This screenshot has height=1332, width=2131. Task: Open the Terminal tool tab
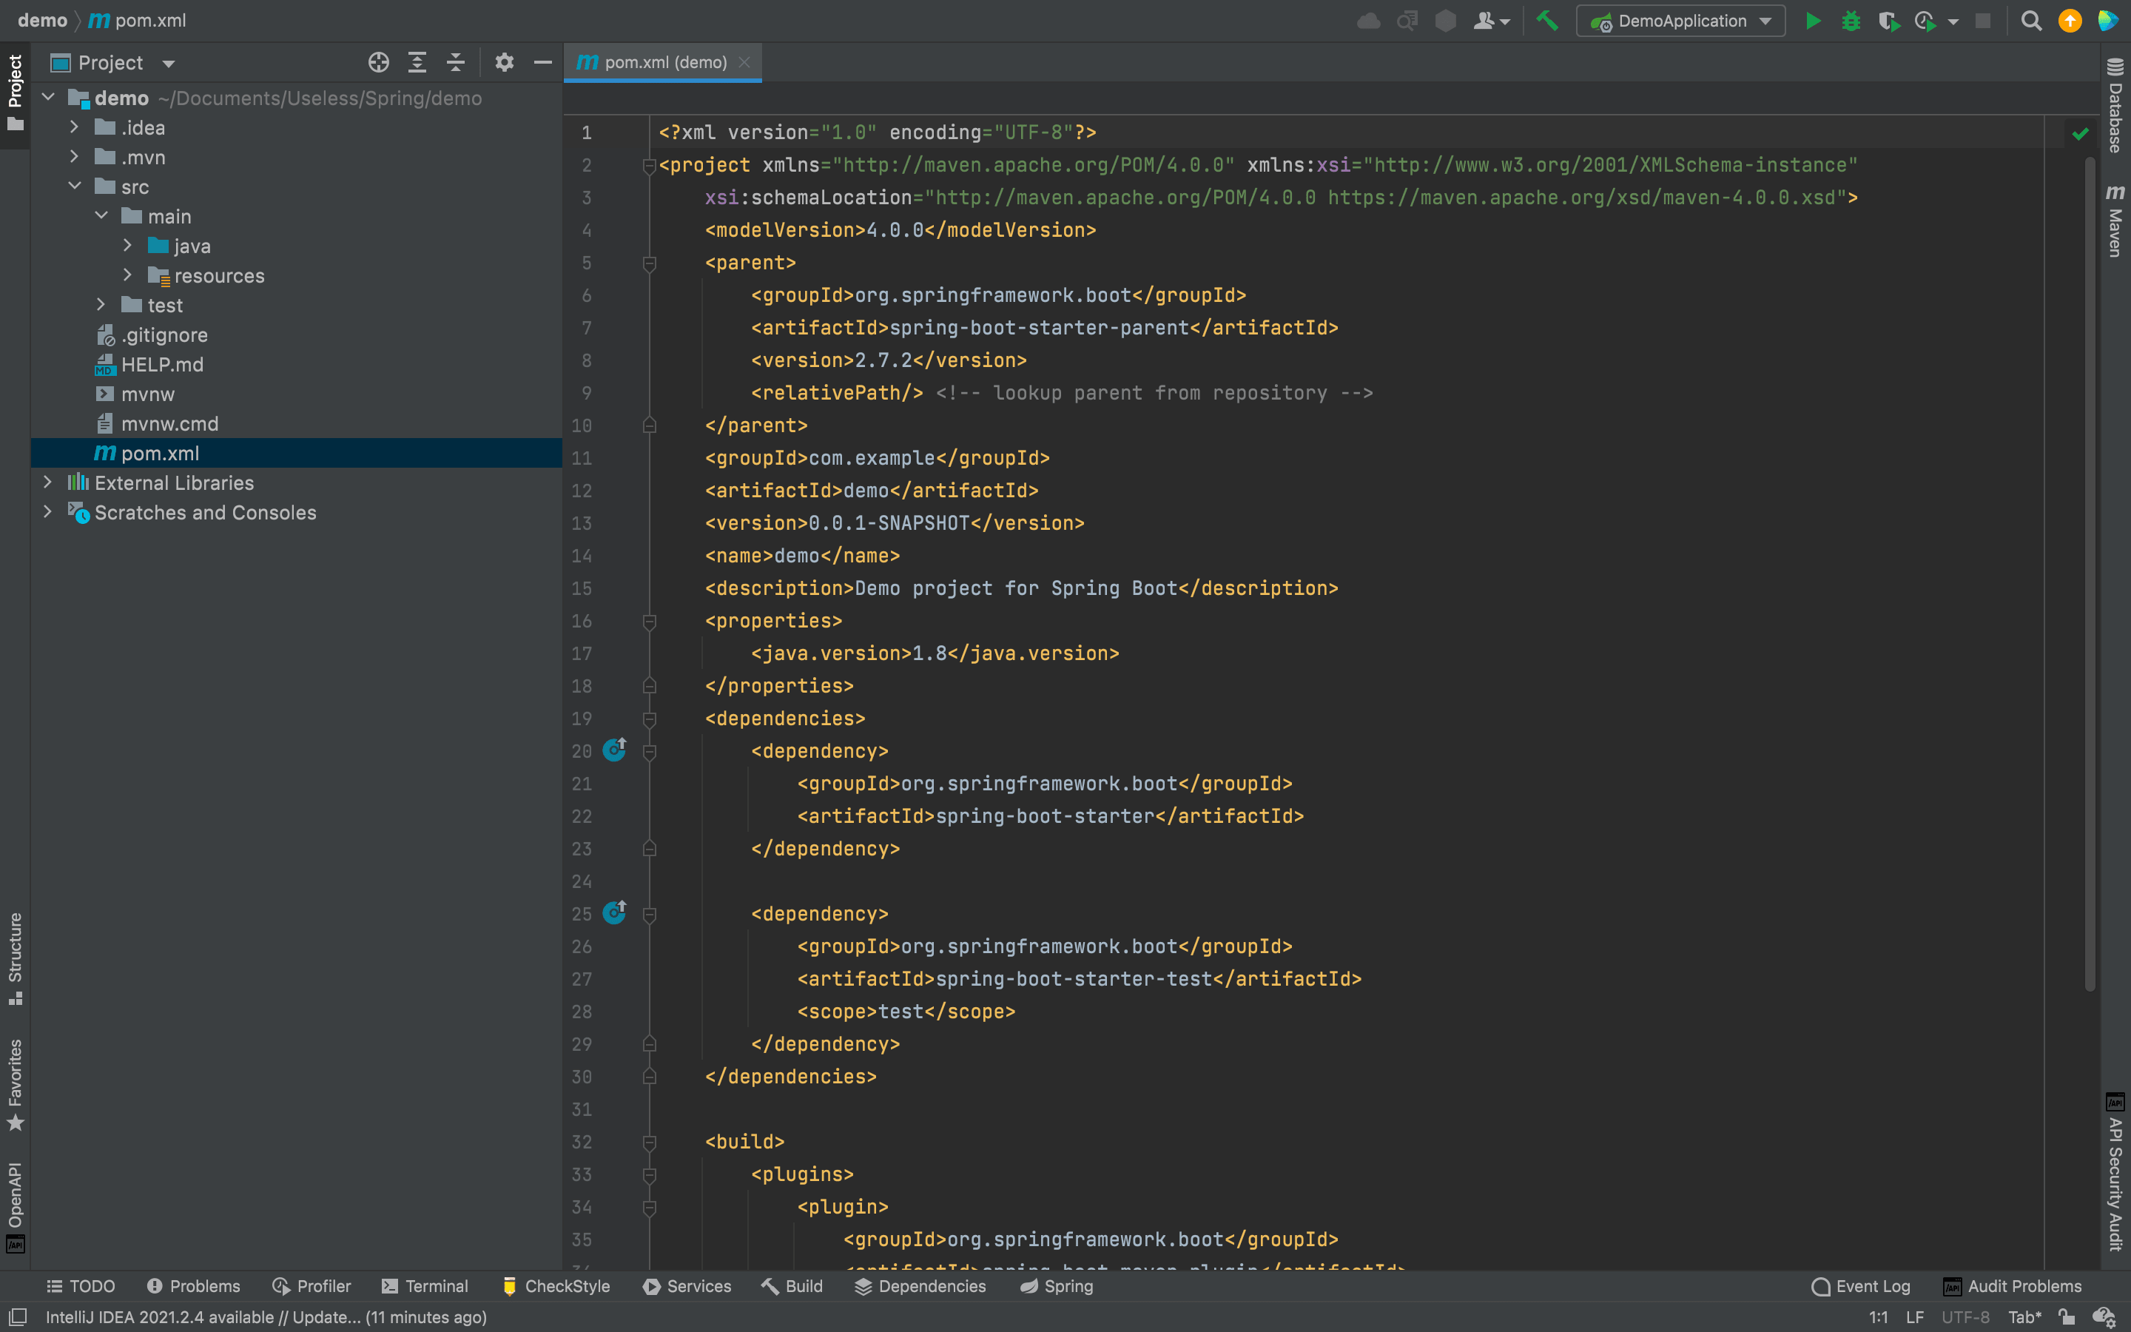pos(425,1286)
